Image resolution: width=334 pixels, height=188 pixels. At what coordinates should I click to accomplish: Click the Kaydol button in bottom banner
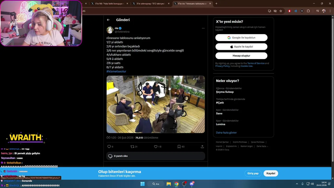(271, 173)
